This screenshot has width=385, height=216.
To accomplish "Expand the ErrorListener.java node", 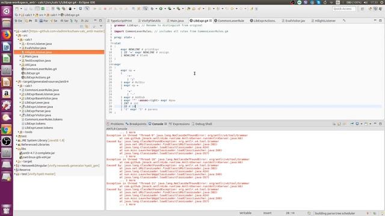I will [x=20, y=44].
